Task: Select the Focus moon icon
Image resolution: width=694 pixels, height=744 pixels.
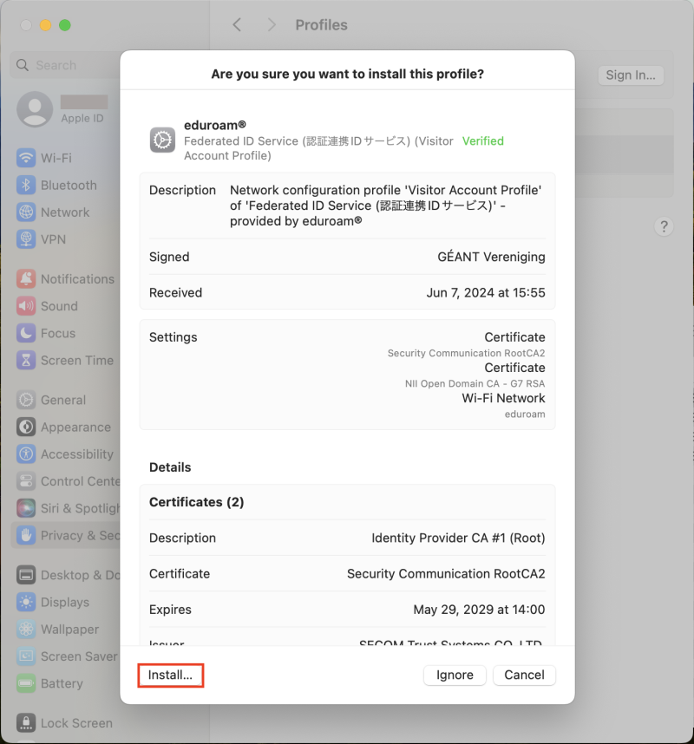Action: (26, 333)
